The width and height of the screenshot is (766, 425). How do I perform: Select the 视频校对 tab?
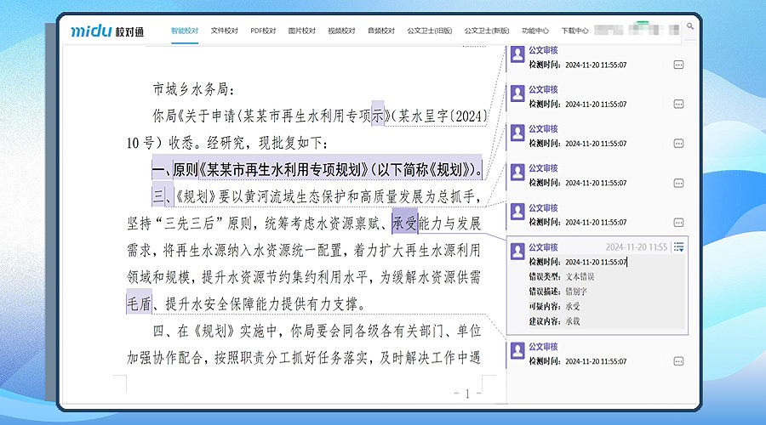tap(341, 31)
